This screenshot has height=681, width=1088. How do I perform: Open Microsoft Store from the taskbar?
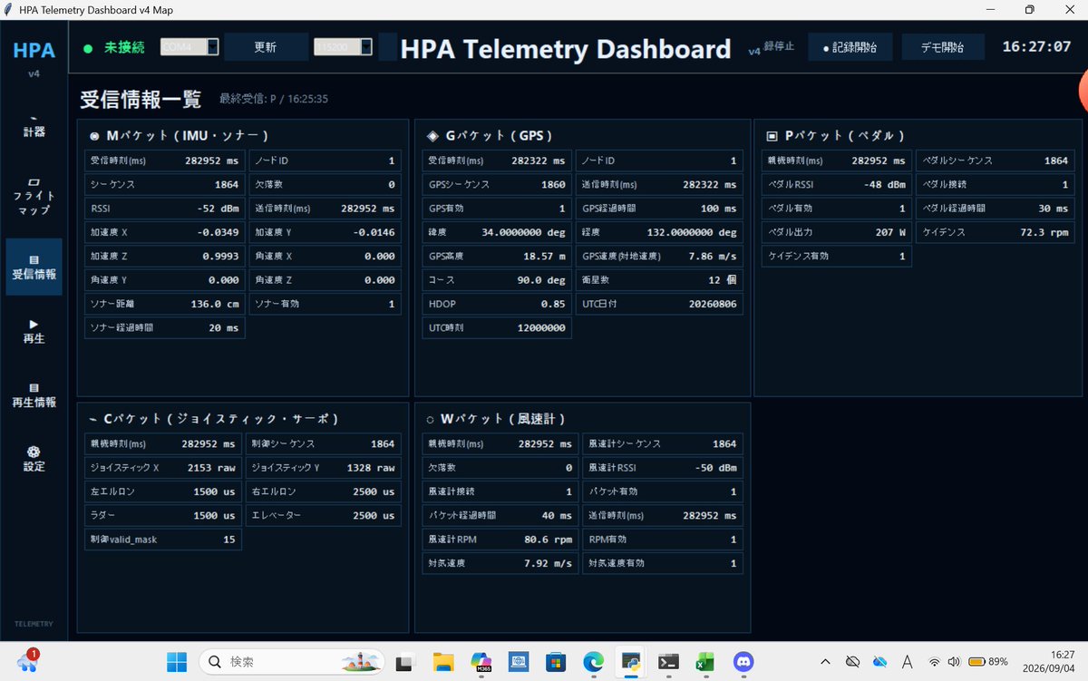556,661
